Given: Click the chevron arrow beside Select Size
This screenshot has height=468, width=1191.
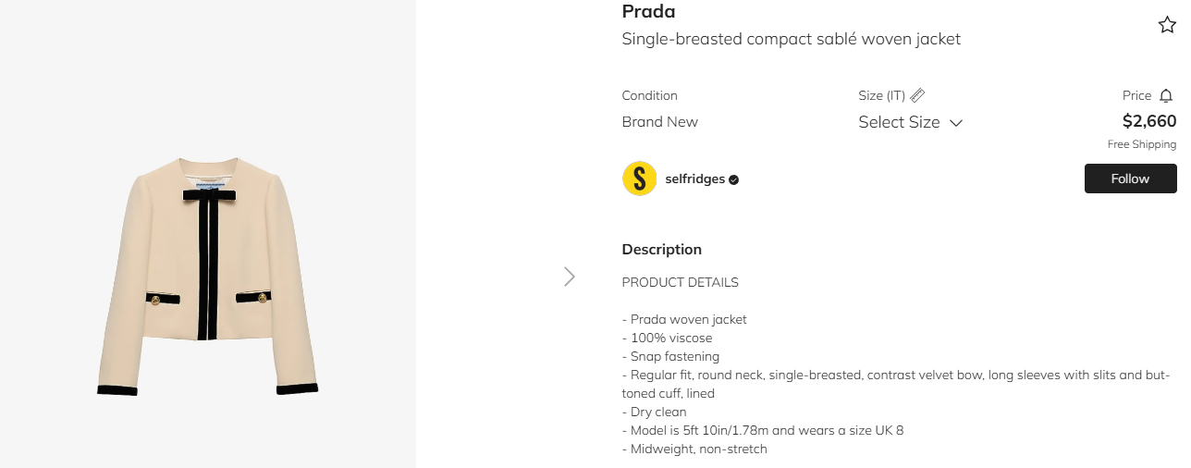Looking at the screenshot, I should pyautogui.click(x=956, y=123).
